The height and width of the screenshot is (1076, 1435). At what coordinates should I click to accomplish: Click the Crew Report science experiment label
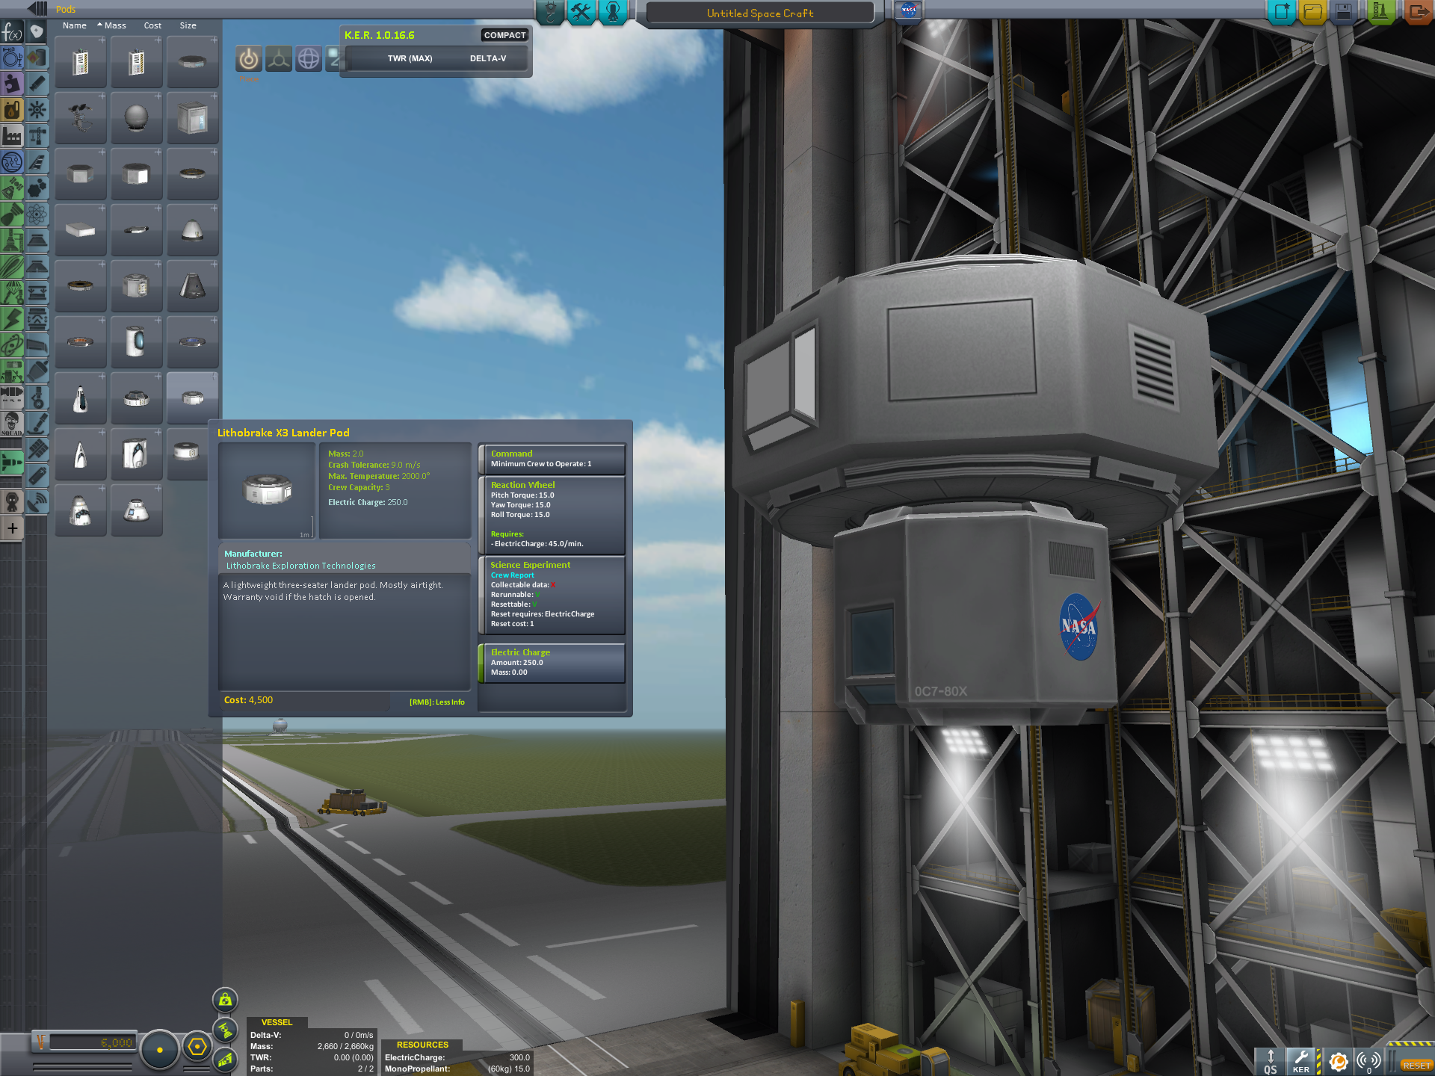coord(512,575)
